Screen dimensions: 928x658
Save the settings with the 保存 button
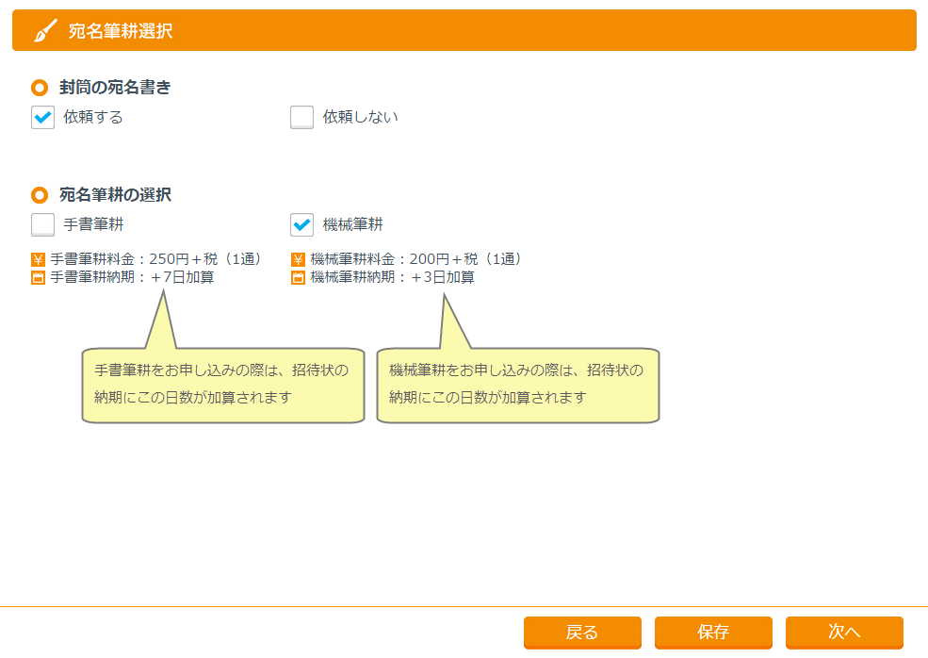713,633
